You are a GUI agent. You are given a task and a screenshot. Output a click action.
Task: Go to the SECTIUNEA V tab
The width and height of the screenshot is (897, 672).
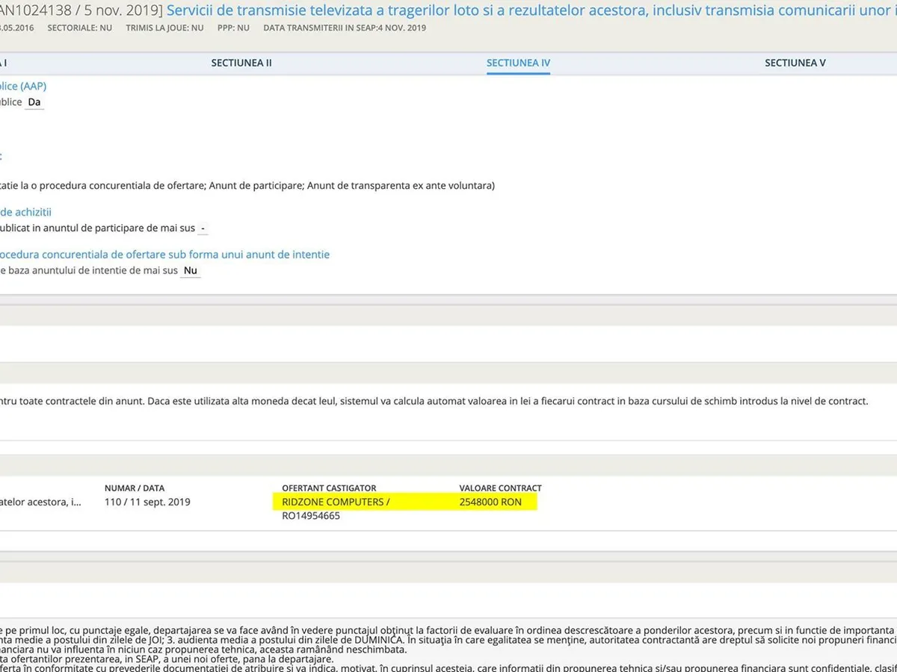point(795,63)
